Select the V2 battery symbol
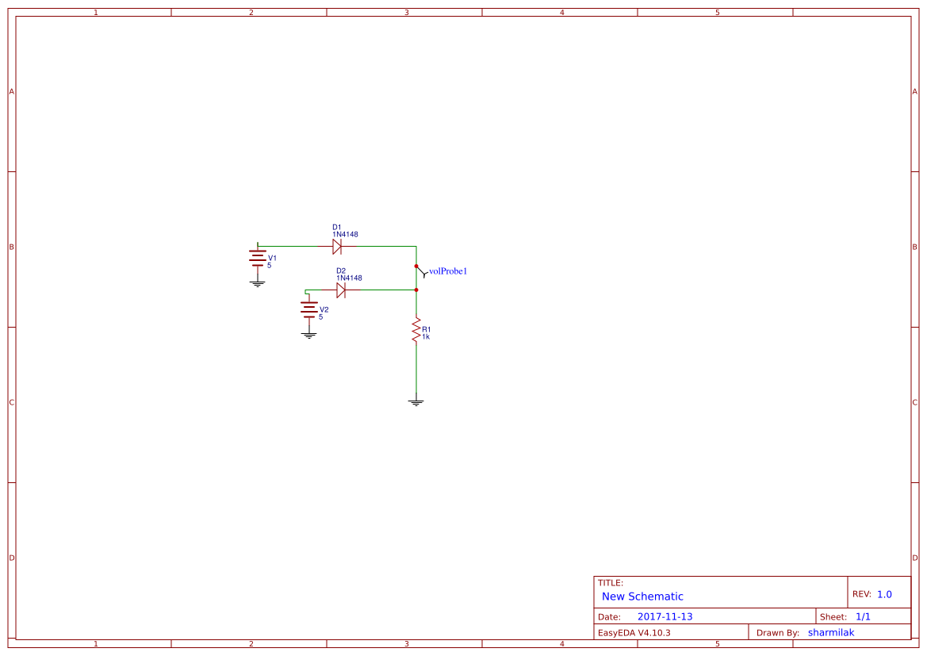 [x=308, y=308]
